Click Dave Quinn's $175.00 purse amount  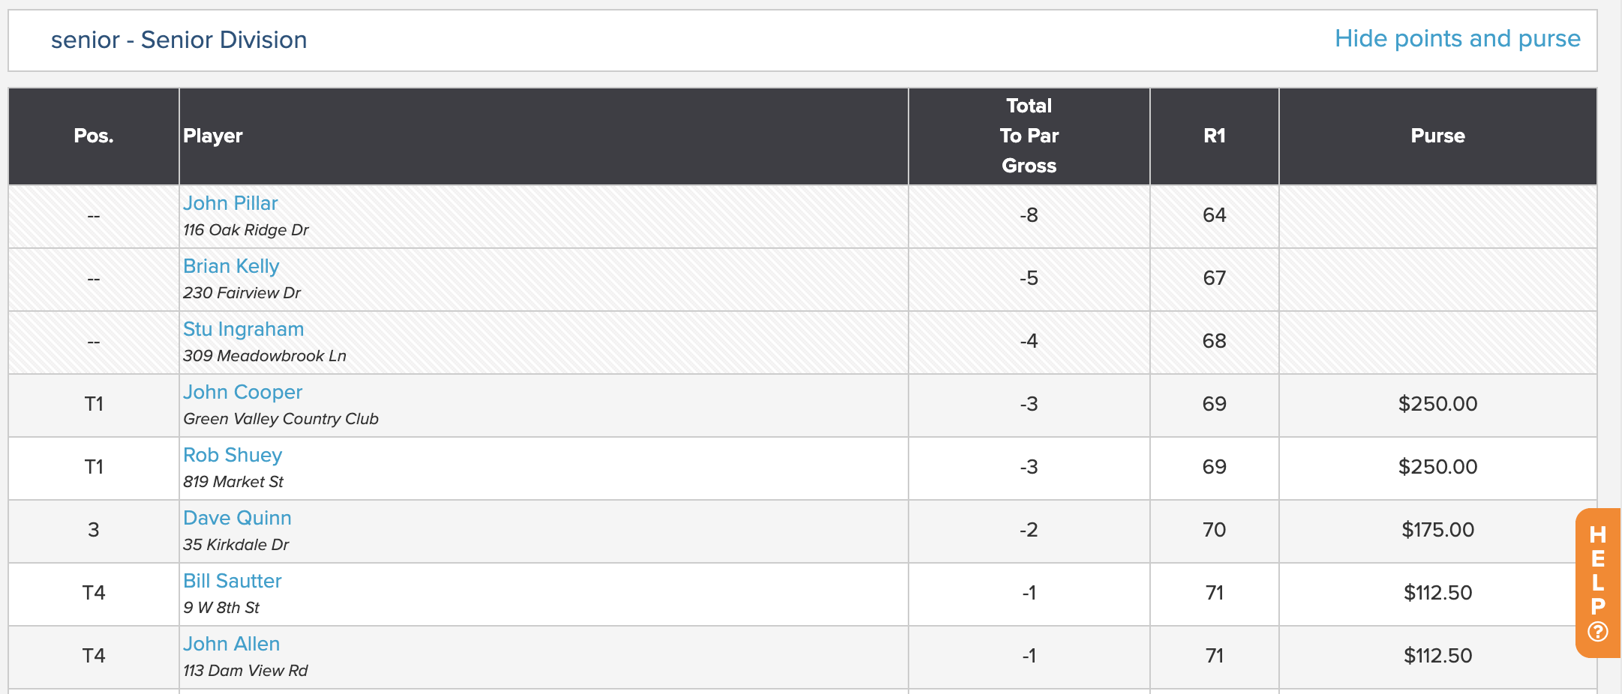point(1437,530)
